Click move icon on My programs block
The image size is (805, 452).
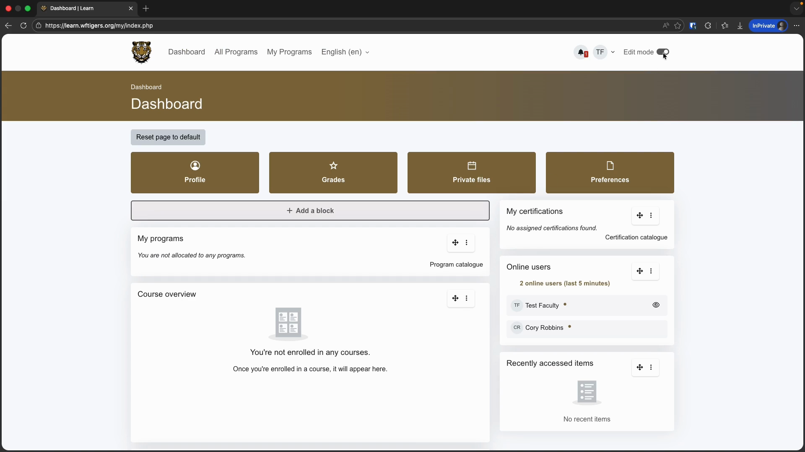455,243
